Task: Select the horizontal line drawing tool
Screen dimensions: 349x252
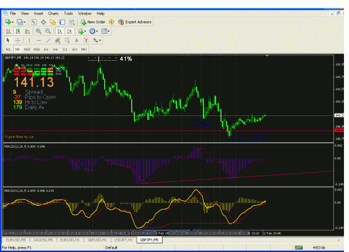Action: tap(39, 41)
